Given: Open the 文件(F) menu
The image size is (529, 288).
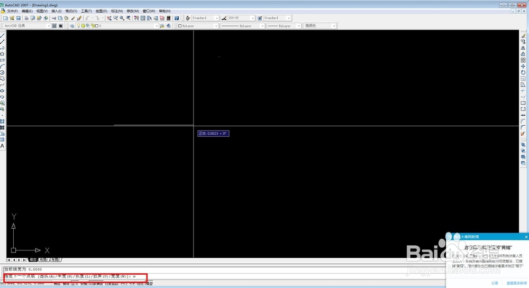Looking at the screenshot, I should point(12,11).
